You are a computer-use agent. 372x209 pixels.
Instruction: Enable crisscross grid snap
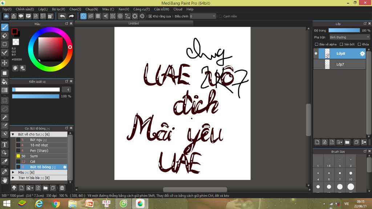pyautogui.click(x=98, y=16)
